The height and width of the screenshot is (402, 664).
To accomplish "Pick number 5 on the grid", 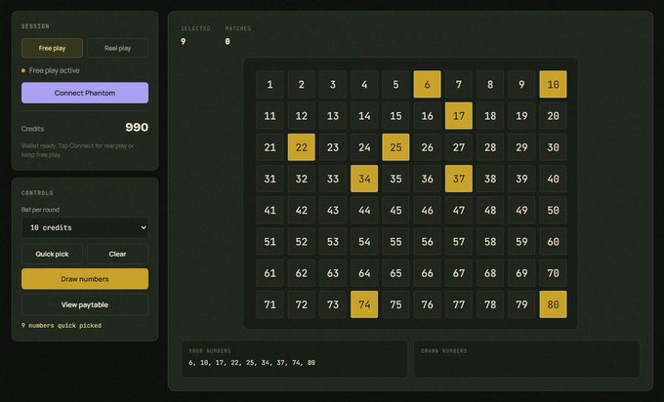I will 395,84.
